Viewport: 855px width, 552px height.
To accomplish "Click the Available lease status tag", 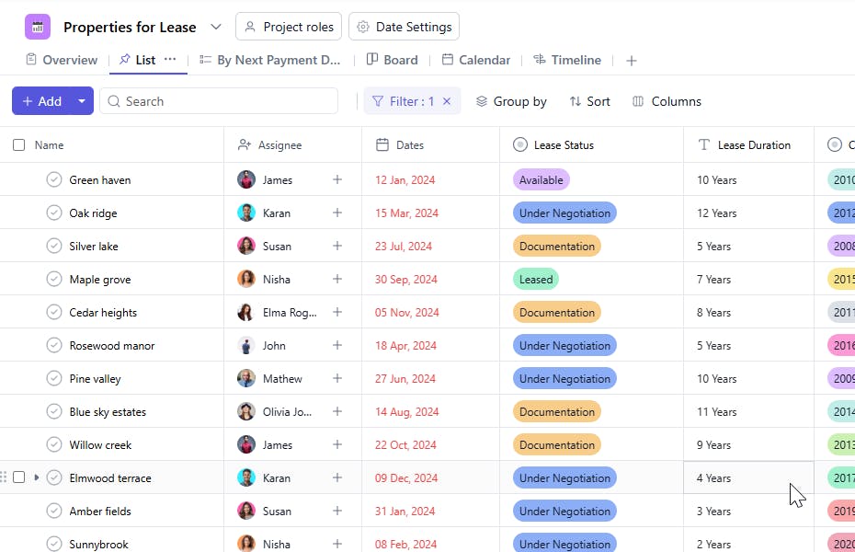I will (x=541, y=180).
